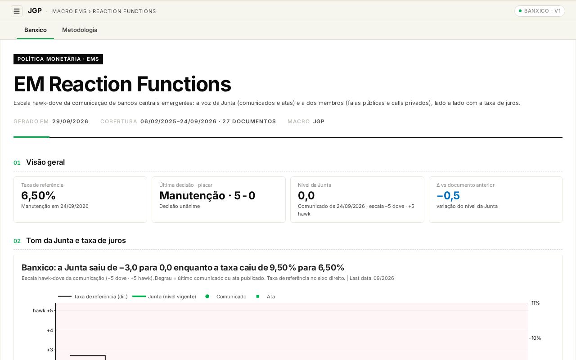Toggle Taxa de referência (dir.) legend entry

[x=93, y=297]
